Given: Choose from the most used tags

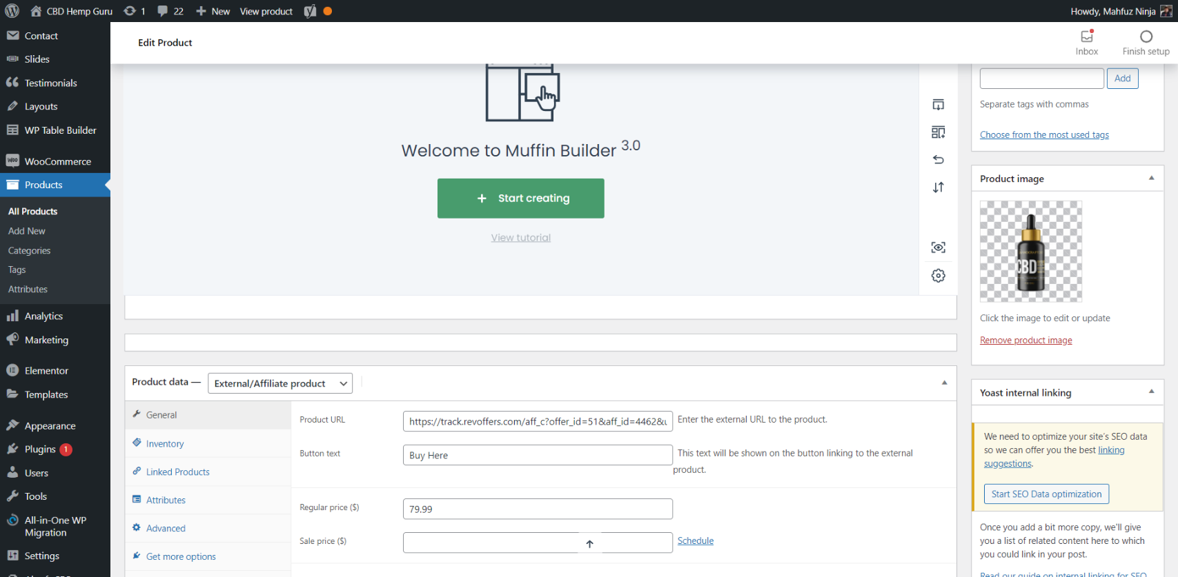Looking at the screenshot, I should coord(1044,134).
